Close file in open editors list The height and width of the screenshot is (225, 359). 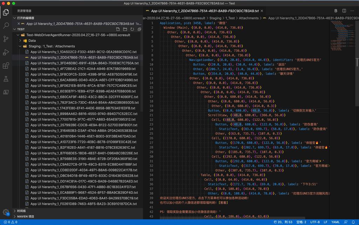coord(19,23)
